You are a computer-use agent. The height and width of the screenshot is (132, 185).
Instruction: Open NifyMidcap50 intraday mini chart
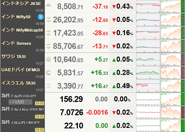148,33
